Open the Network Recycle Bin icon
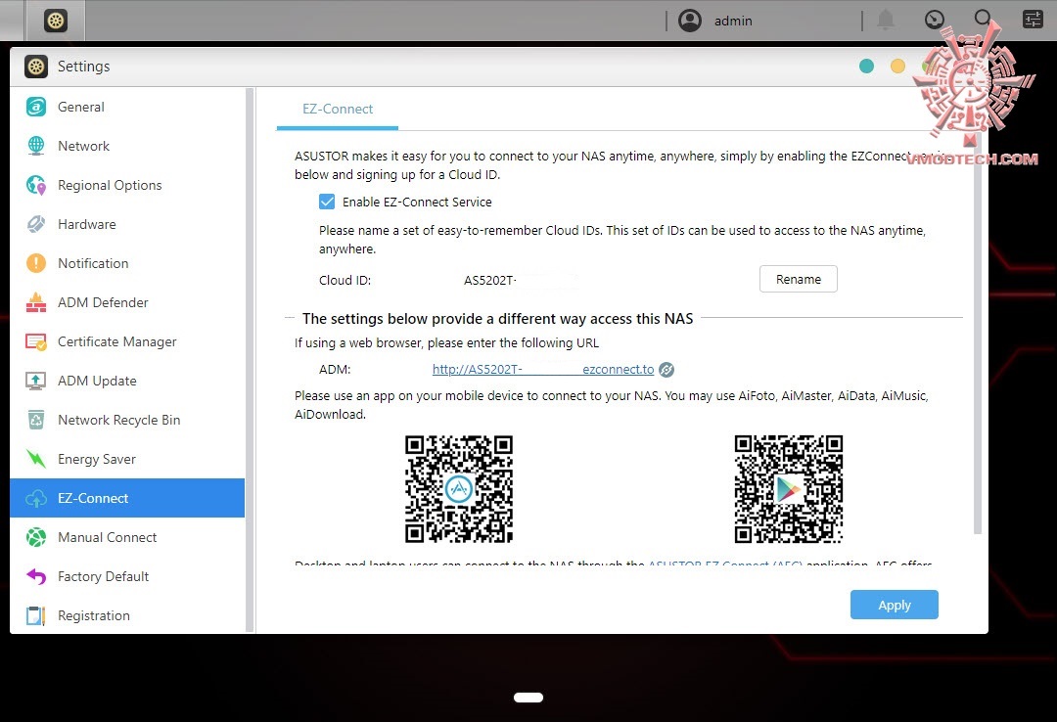The image size is (1057, 722). (x=36, y=420)
